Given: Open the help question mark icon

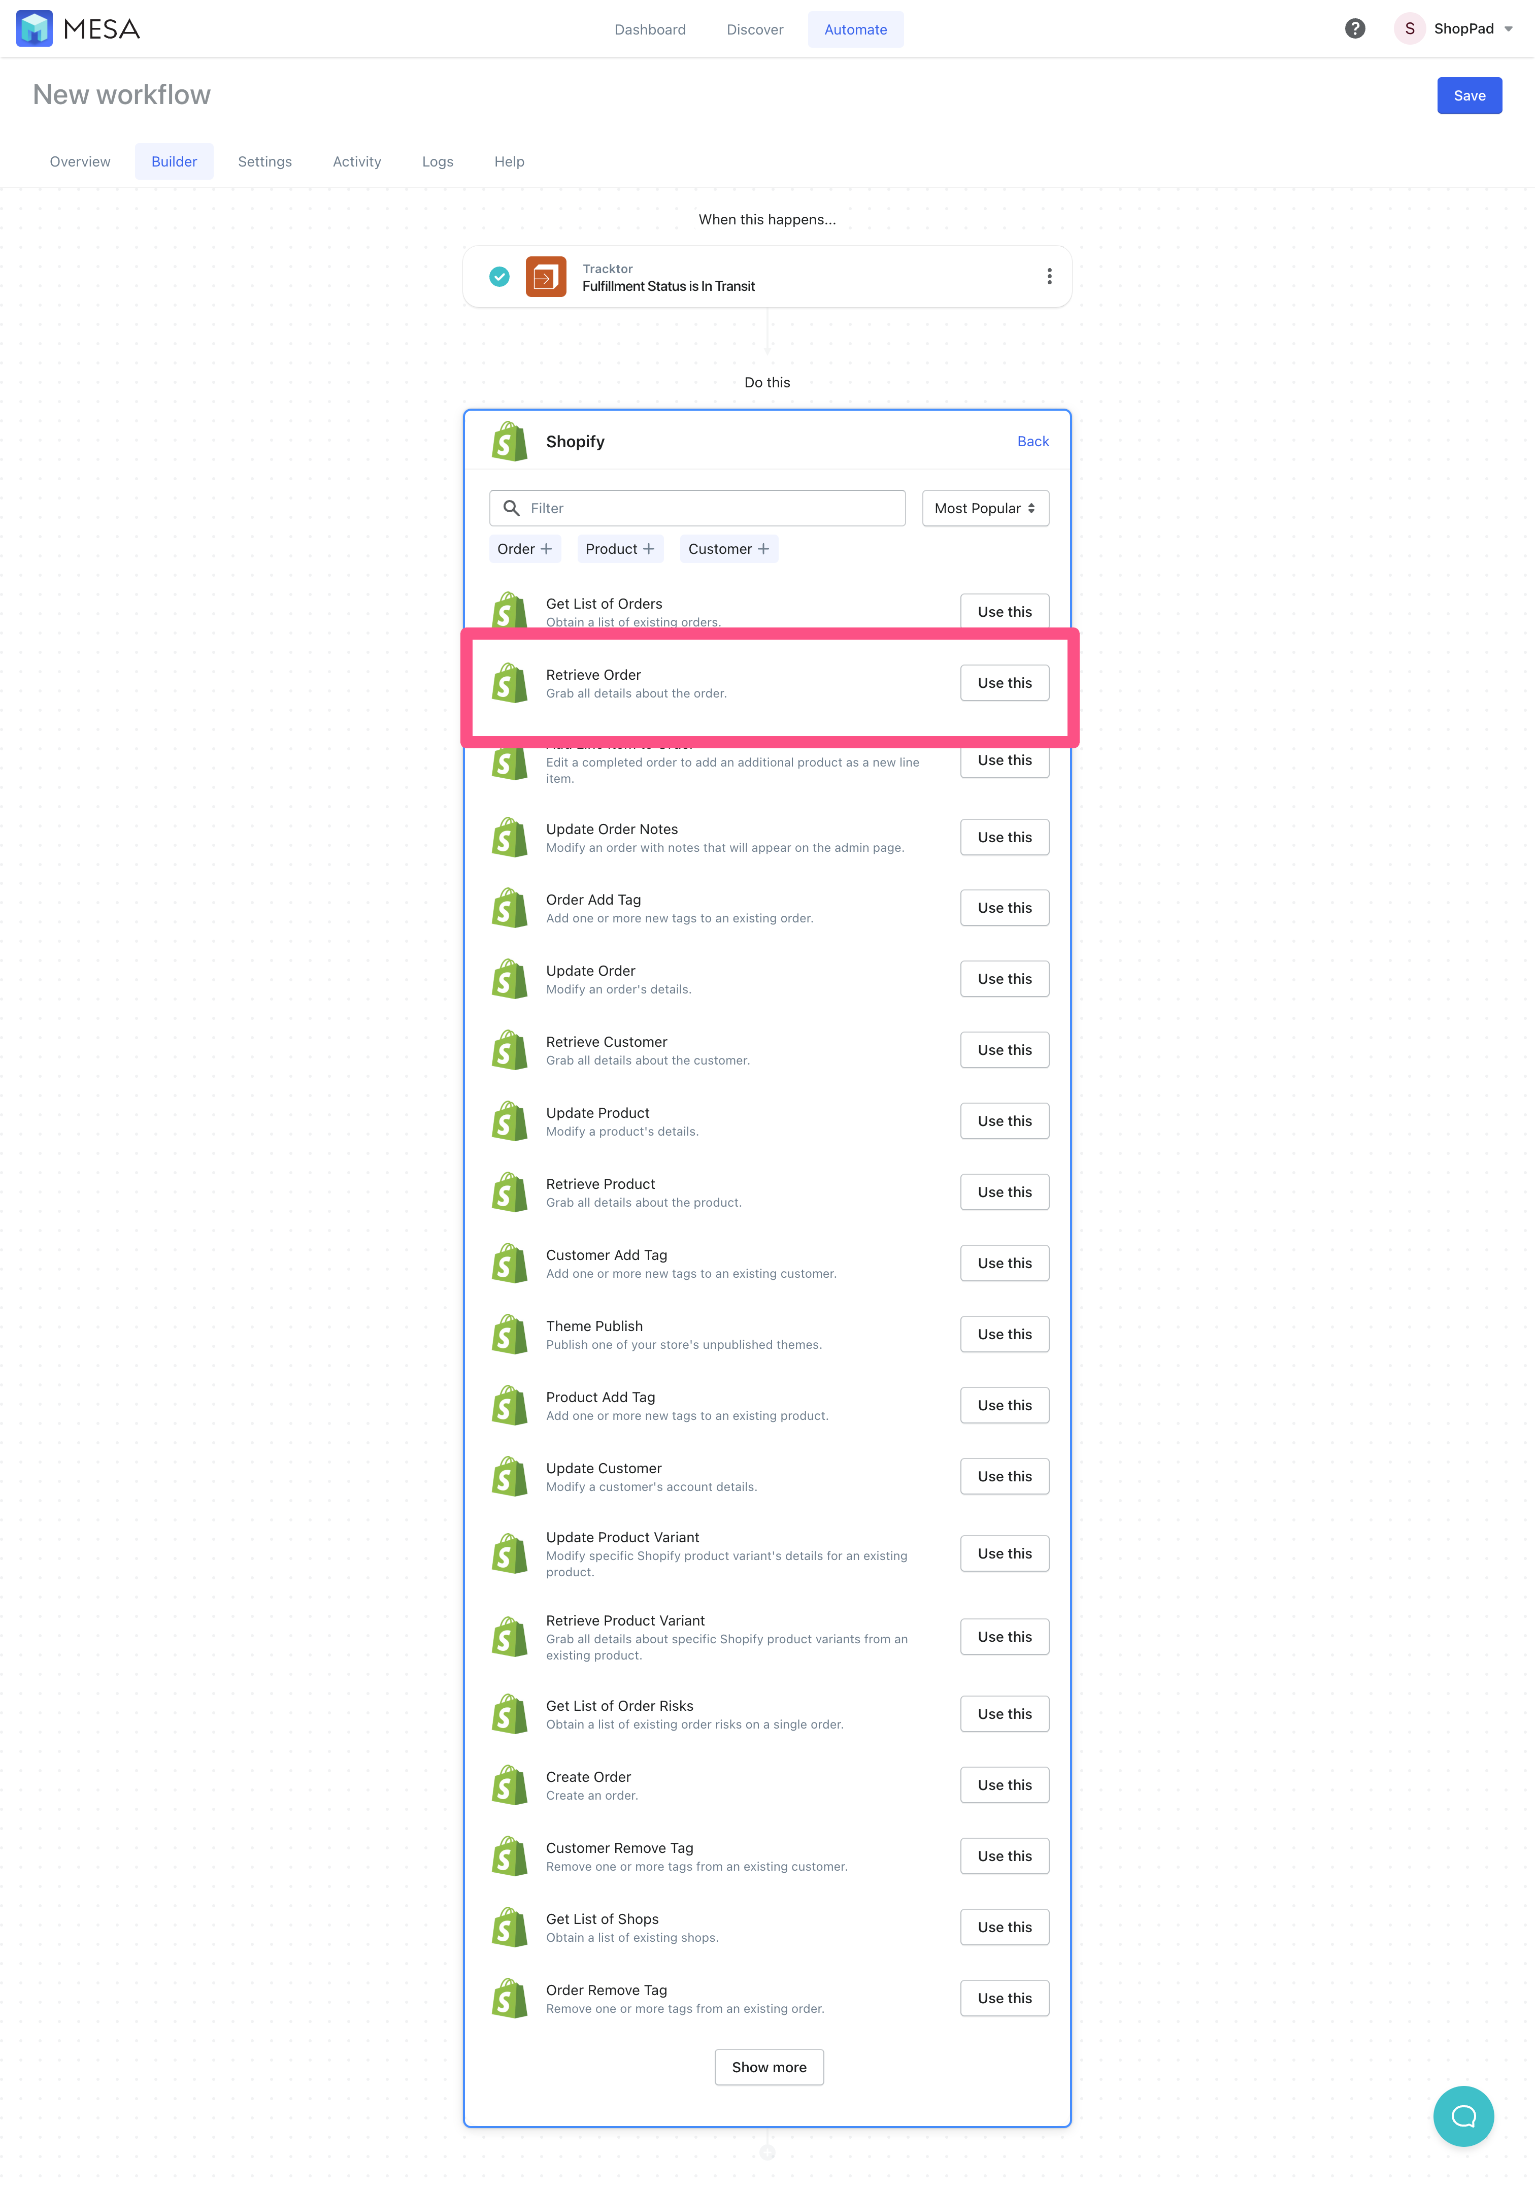Looking at the screenshot, I should 1355,28.
